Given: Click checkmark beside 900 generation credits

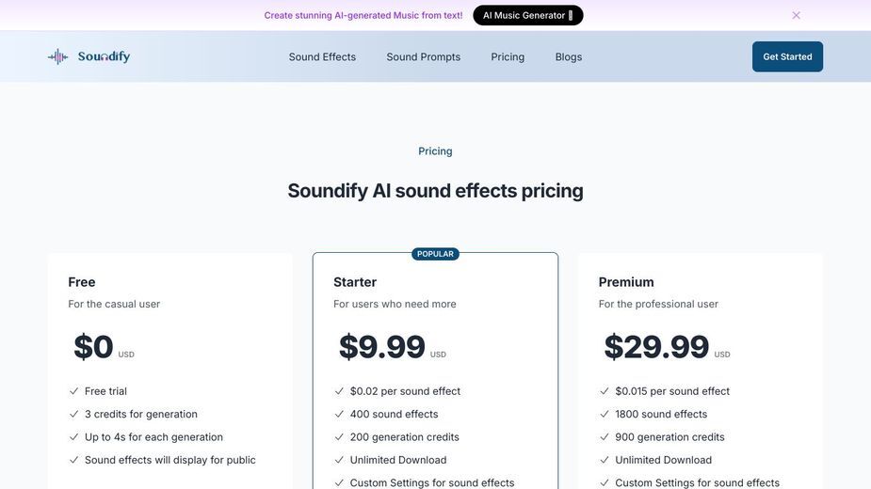Looking at the screenshot, I should [604, 437].
